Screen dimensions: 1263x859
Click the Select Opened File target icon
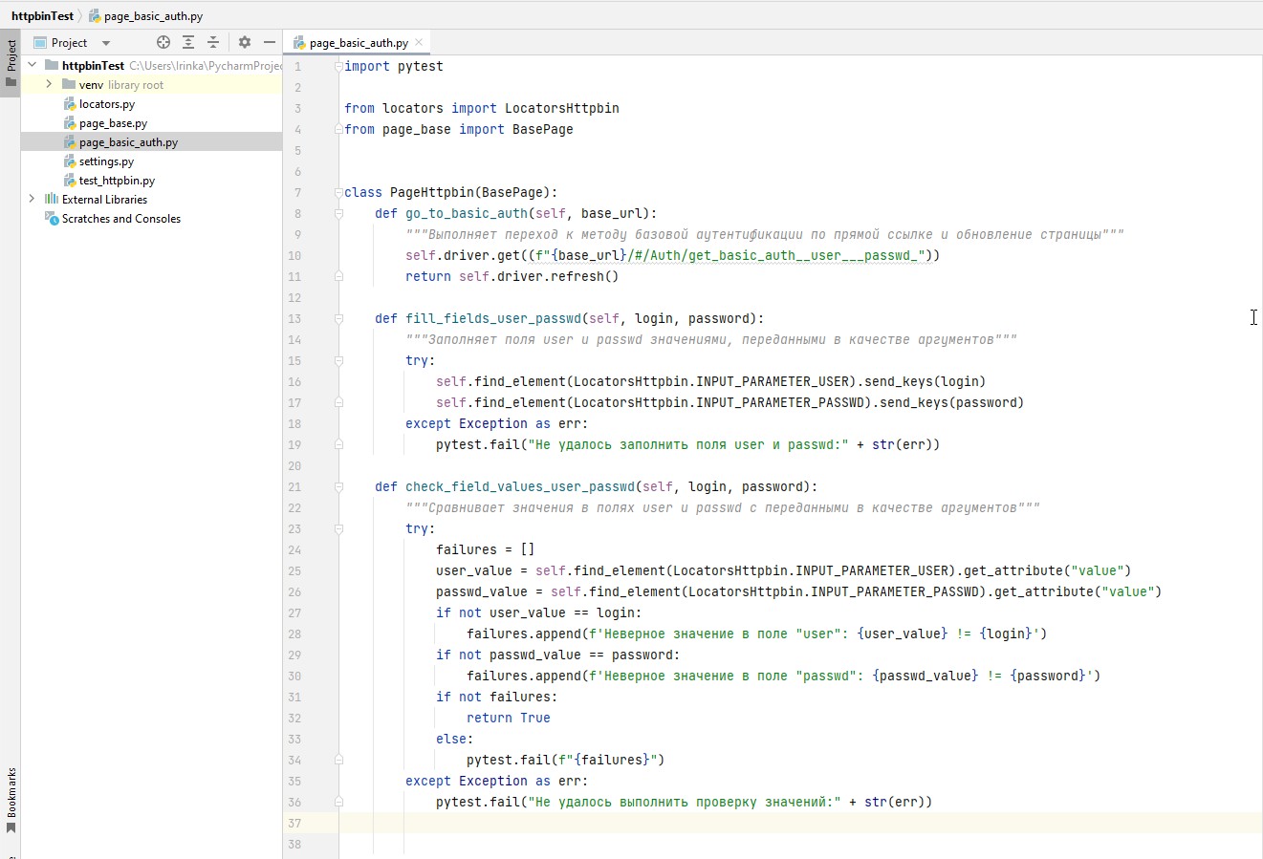pos(163,42)
